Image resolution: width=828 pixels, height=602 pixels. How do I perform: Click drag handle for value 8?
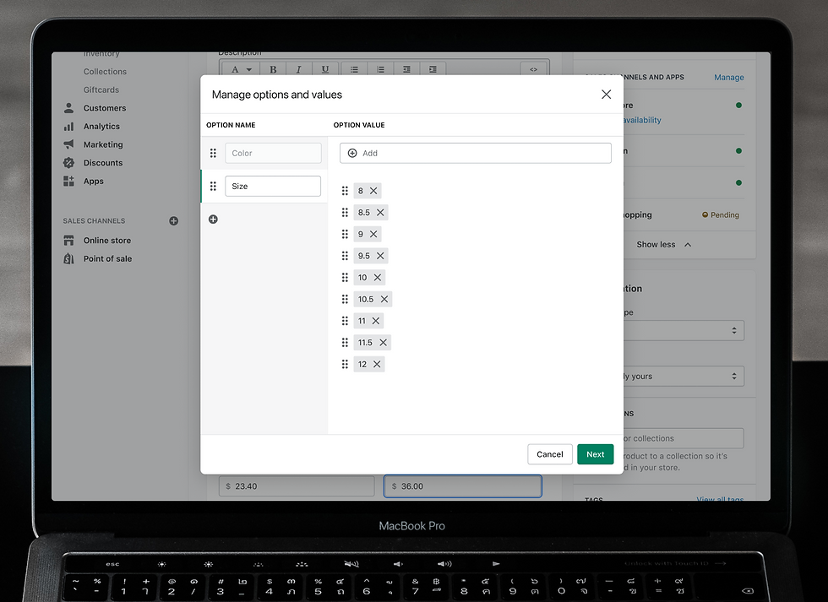click(x=345, y=191)
